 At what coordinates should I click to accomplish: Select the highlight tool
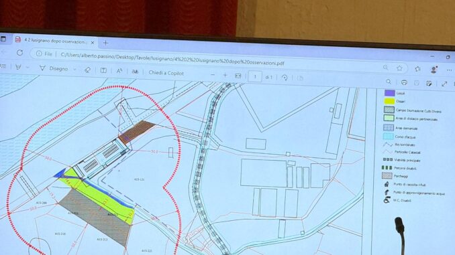pos(18,67)
